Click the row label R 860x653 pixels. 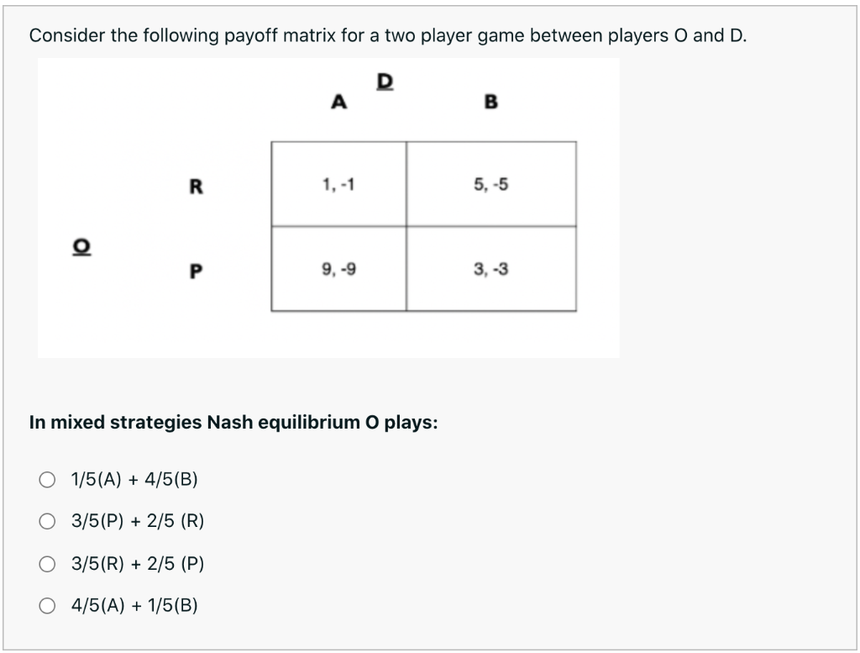[196, 187]
